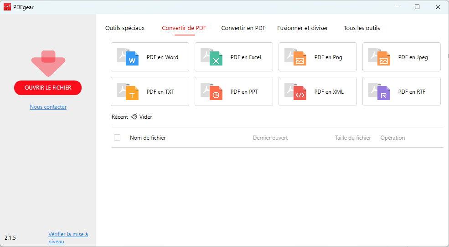449x247 pixels.
Task: Click the OUVRIR LE FICHIER button
Action: pyautogui.click(x=48, y=88)
